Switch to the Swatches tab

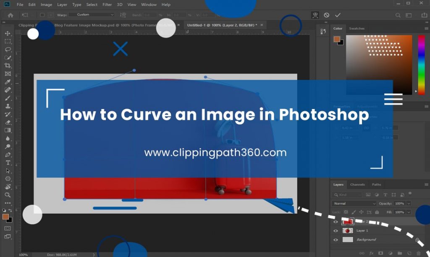(x=357, y=29)
